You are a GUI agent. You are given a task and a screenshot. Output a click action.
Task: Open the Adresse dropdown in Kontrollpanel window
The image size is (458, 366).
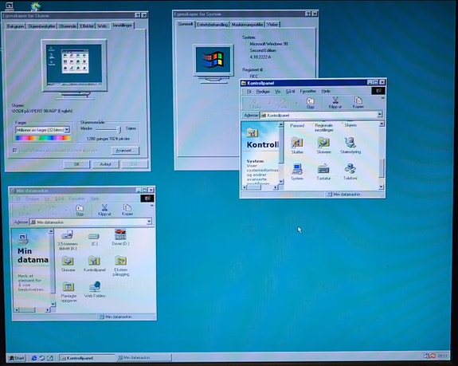379,114
